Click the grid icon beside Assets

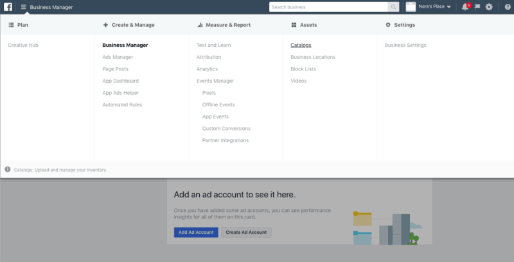(294, 25)
